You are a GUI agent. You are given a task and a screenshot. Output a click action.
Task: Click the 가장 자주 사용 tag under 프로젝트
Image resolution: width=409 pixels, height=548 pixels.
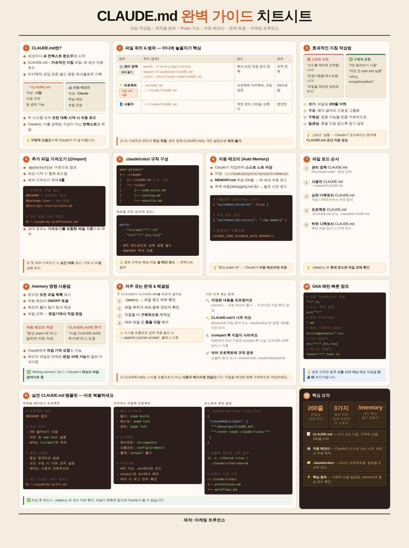pyautogui.click(x=128, y=93)
